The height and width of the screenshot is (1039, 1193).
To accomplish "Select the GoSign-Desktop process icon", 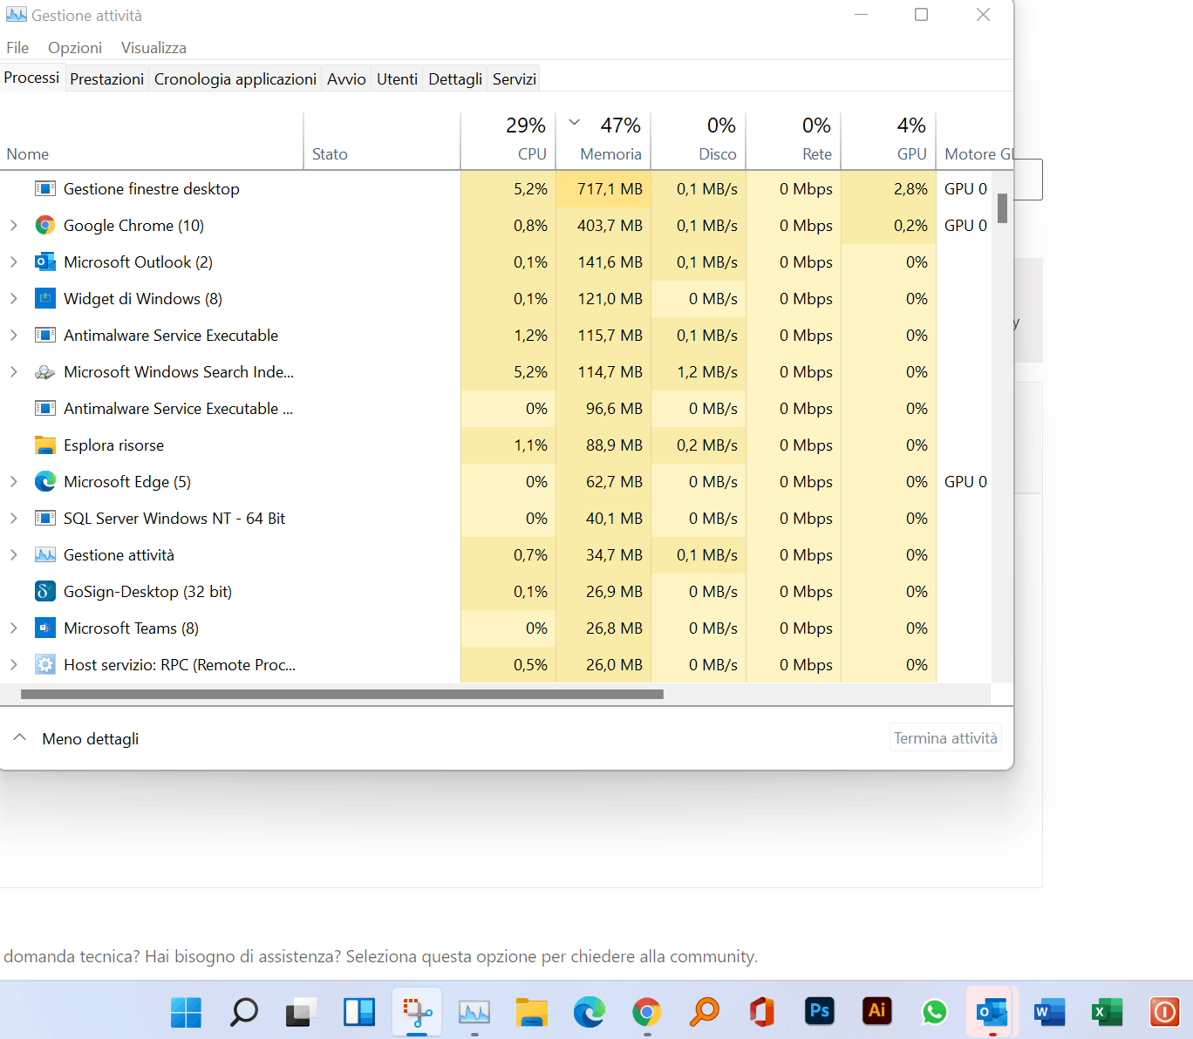I will pyautogui.click(x=45, y=592).
